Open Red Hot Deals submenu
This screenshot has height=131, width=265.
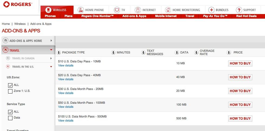pyautogui.click(x=246, y=16)
